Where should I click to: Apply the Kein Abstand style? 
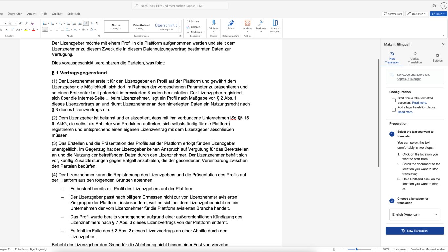[141, 27]
